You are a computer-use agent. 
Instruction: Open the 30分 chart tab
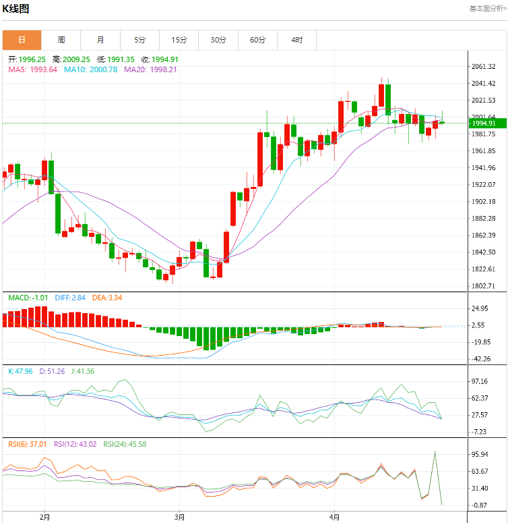click(218, 40)
